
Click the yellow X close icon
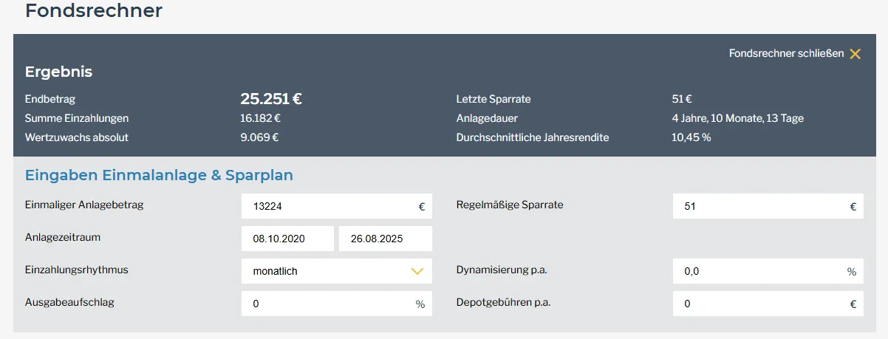855,54
